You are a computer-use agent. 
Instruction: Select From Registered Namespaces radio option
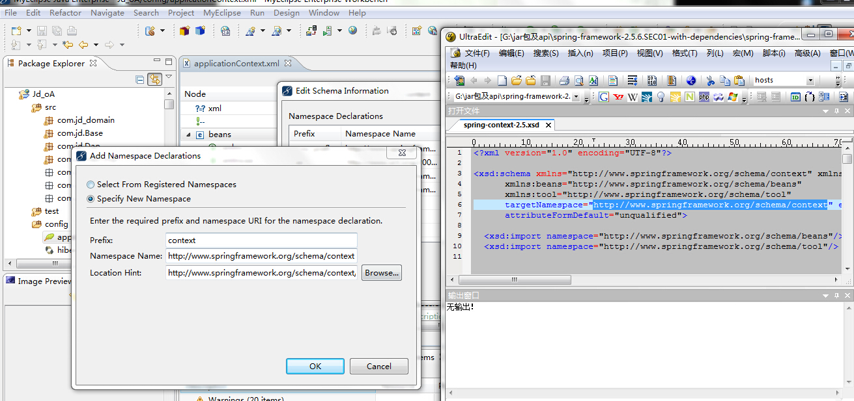162,185
